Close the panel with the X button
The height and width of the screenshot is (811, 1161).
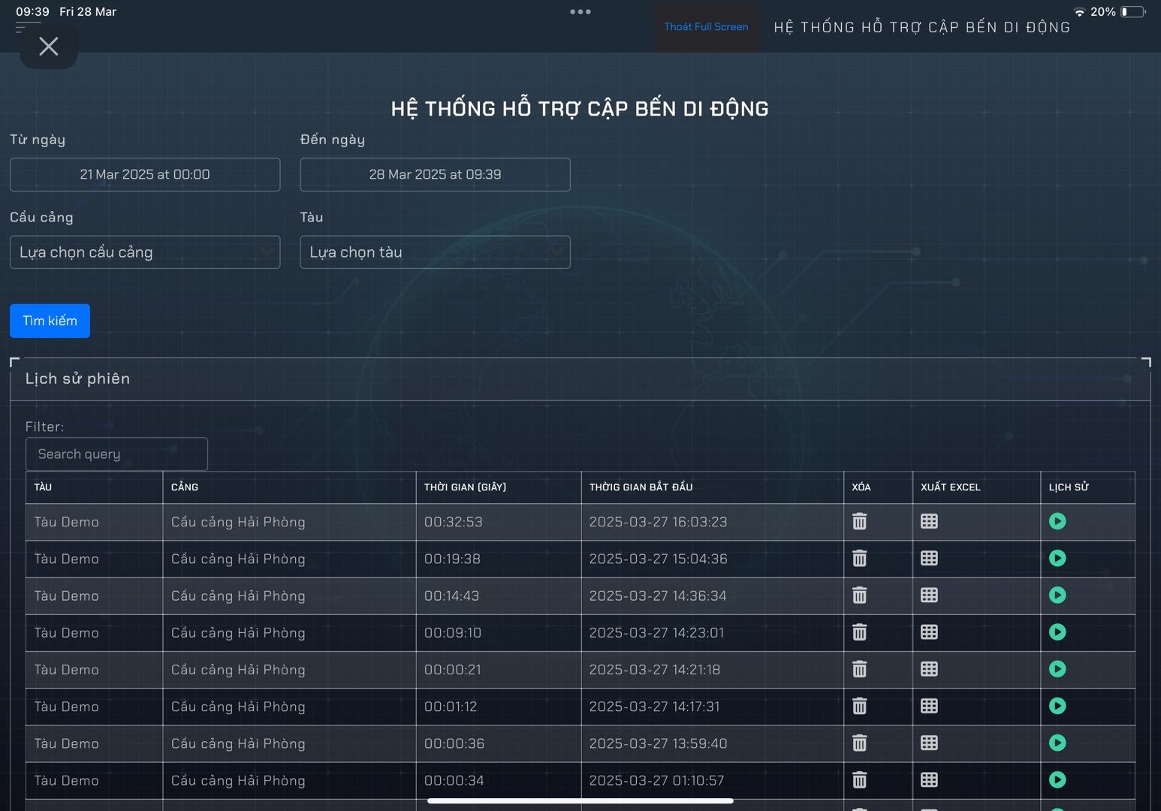pos(49,47)
